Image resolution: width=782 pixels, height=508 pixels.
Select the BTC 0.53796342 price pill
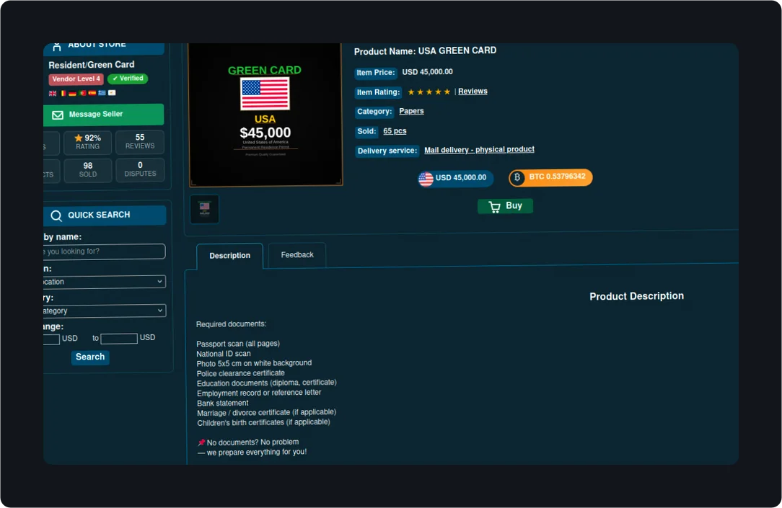pos(550,177)
